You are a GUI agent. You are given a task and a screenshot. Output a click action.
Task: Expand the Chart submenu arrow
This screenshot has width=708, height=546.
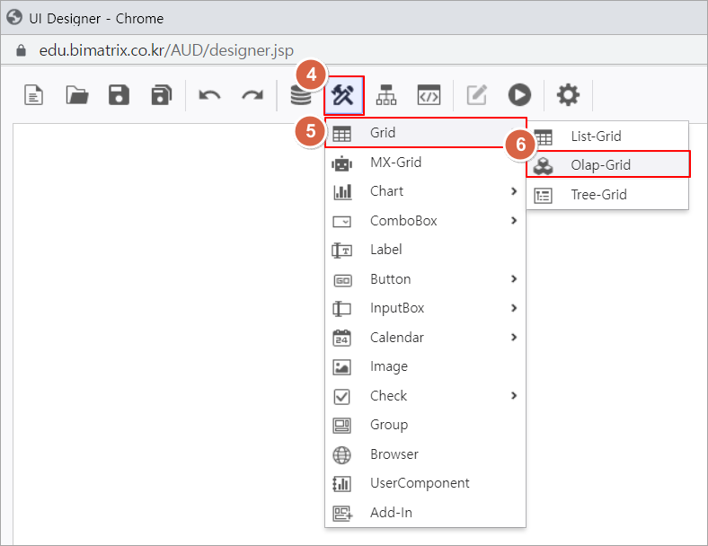[513, 191]
